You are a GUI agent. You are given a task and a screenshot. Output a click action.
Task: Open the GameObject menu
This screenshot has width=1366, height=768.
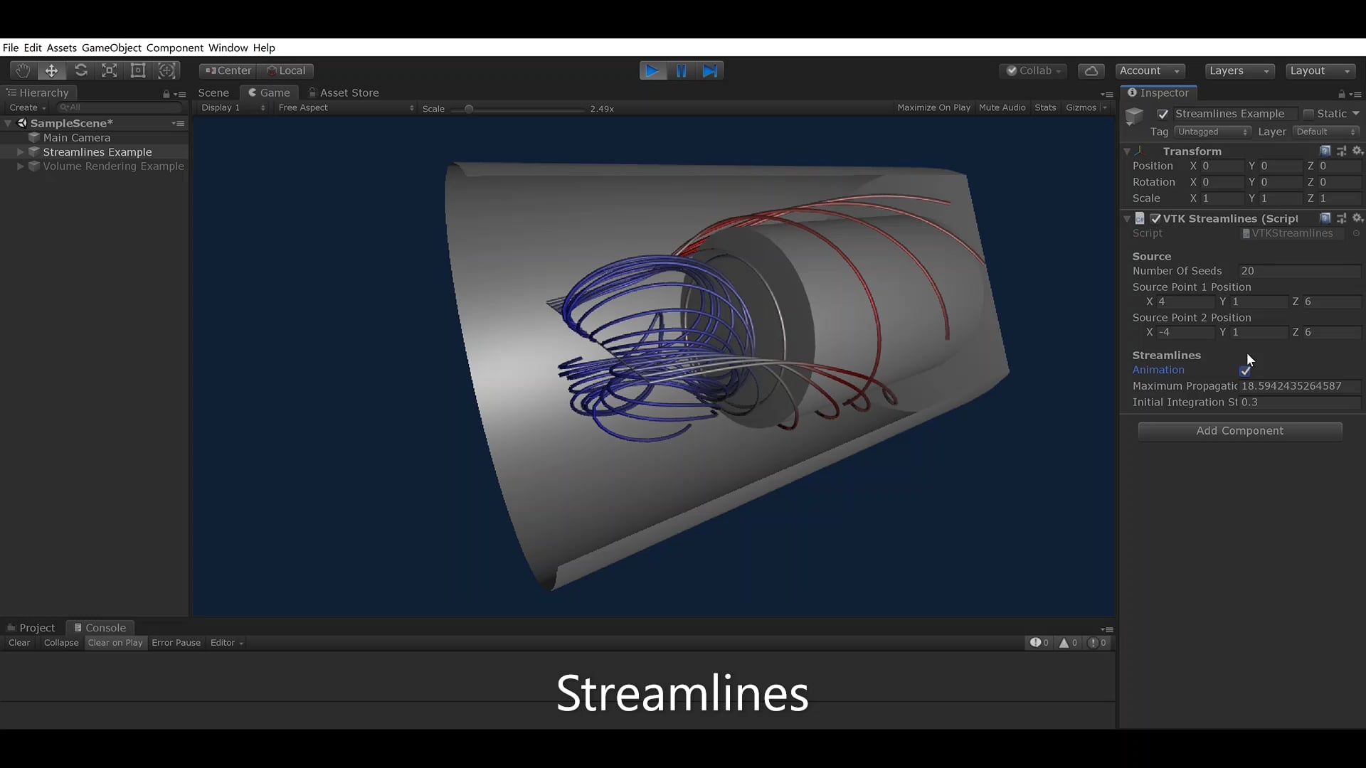(110, 48)
